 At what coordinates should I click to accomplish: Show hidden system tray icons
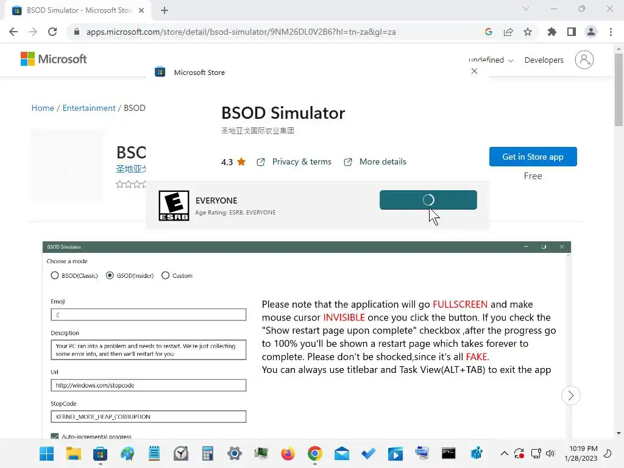point(504,453)
